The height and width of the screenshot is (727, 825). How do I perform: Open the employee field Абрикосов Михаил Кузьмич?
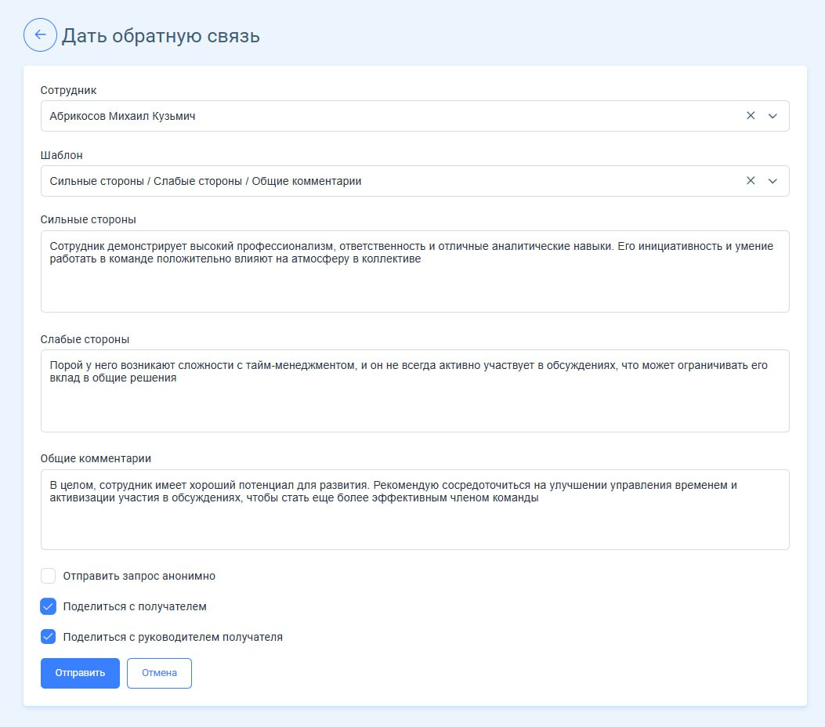click(x=414, y=116)
